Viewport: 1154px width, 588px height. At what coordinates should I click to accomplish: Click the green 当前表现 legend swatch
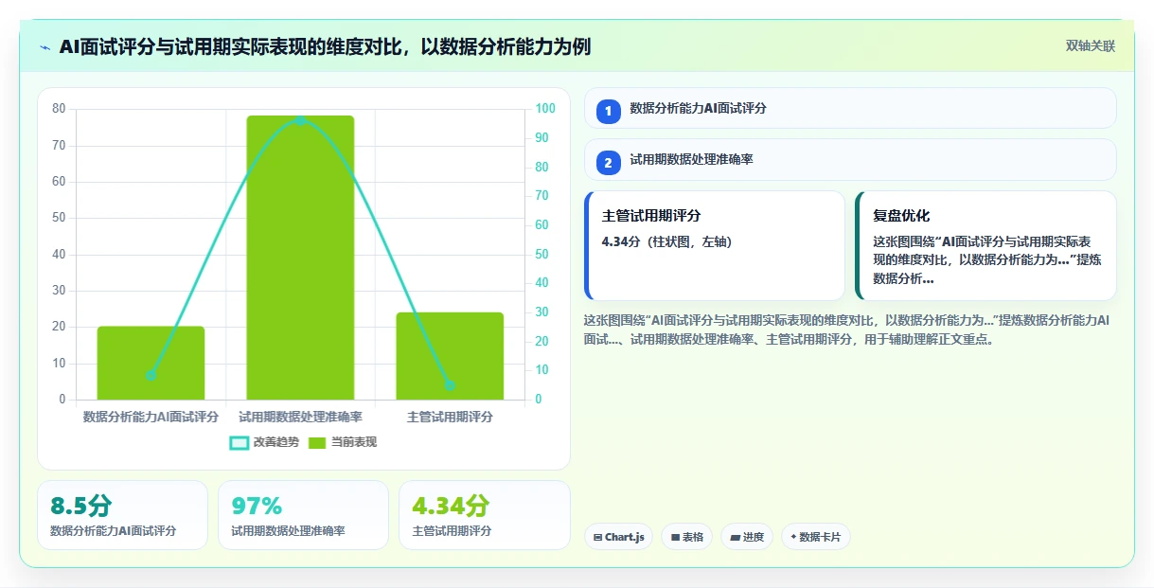(317, 442)
